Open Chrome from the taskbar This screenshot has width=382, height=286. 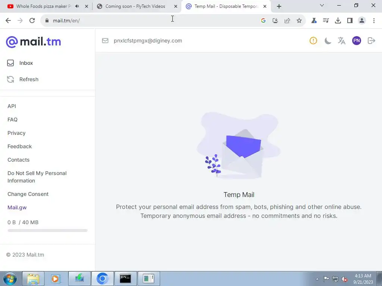click(102, 279)
